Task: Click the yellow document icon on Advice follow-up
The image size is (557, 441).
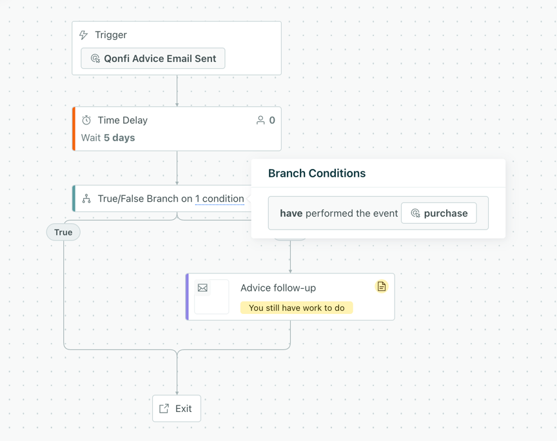Action: click(382, 286)
